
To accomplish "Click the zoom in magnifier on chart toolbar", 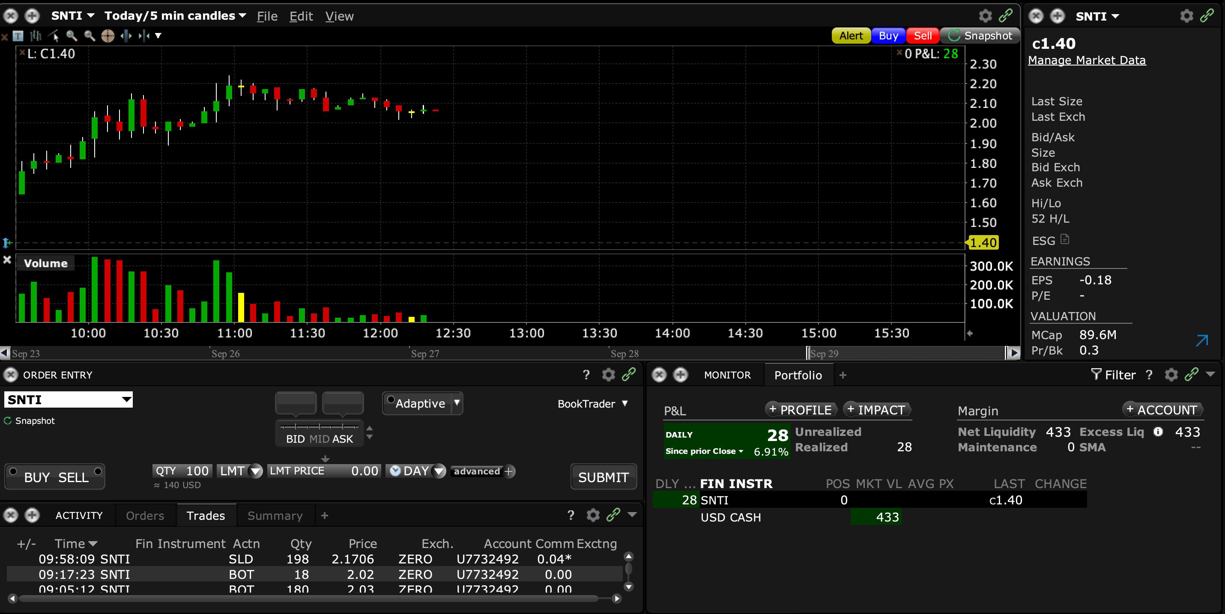I will (x=72, y=36).
